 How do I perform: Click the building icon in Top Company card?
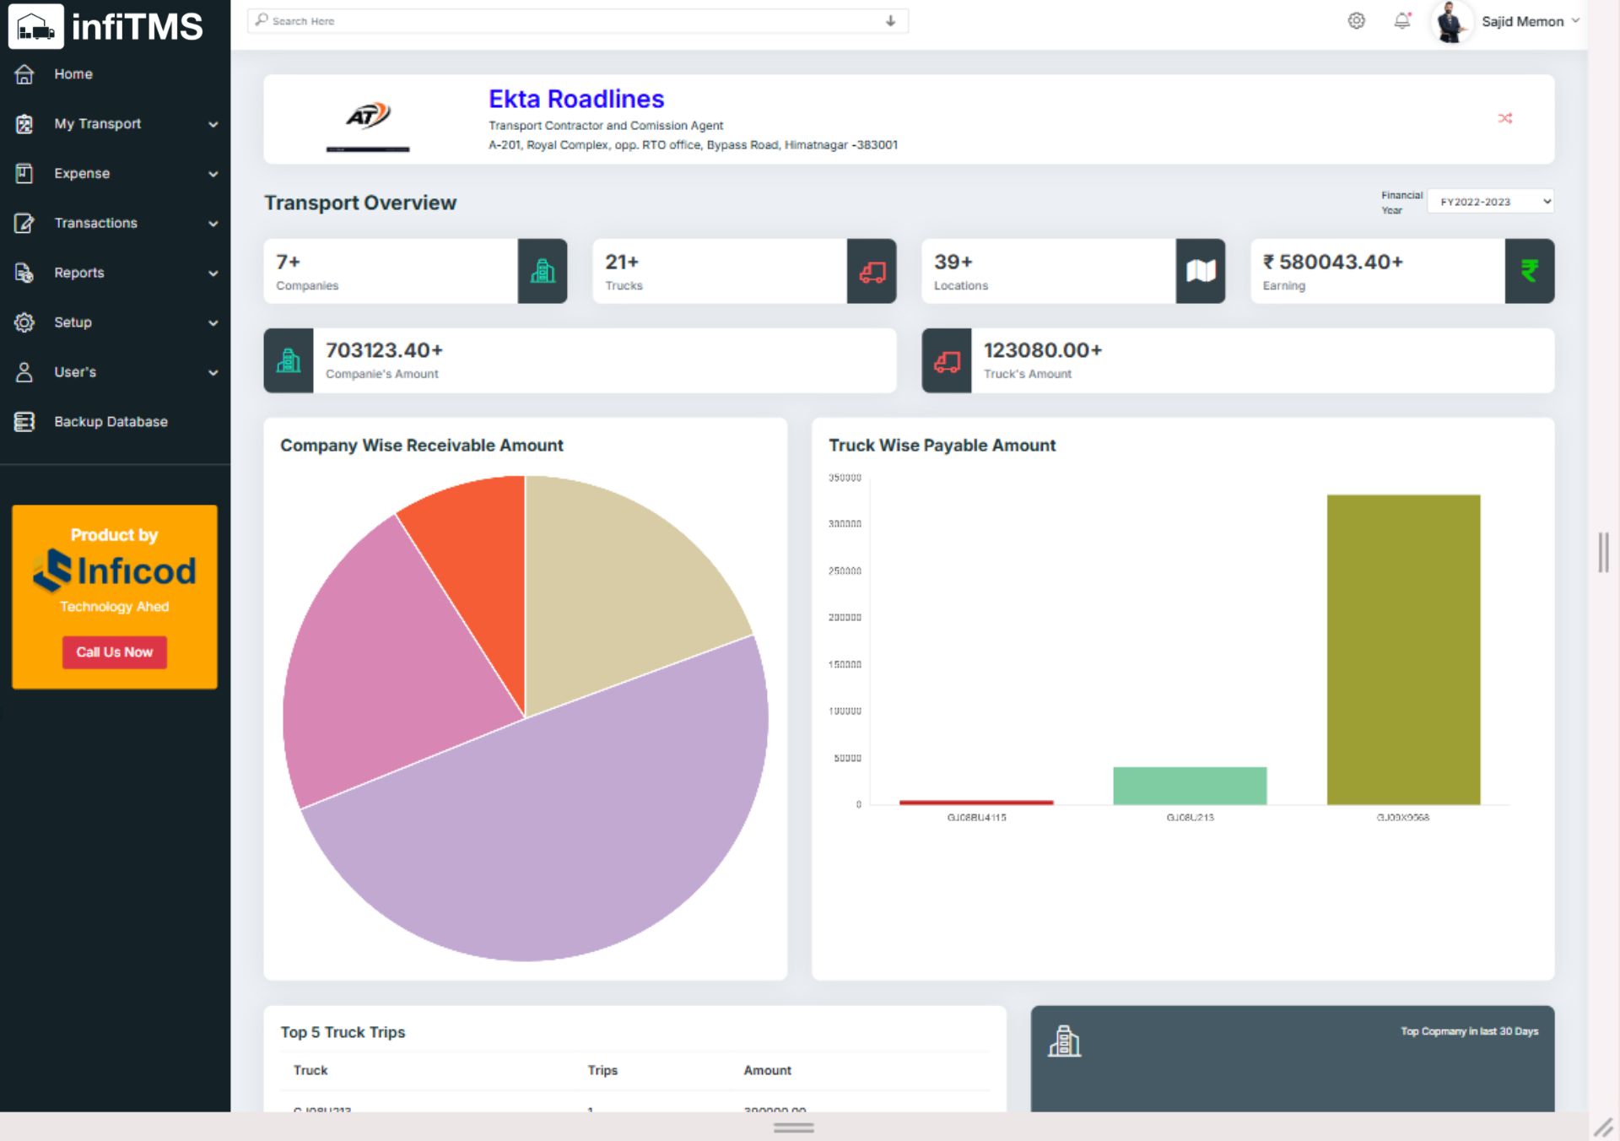coord(1064,1041)
